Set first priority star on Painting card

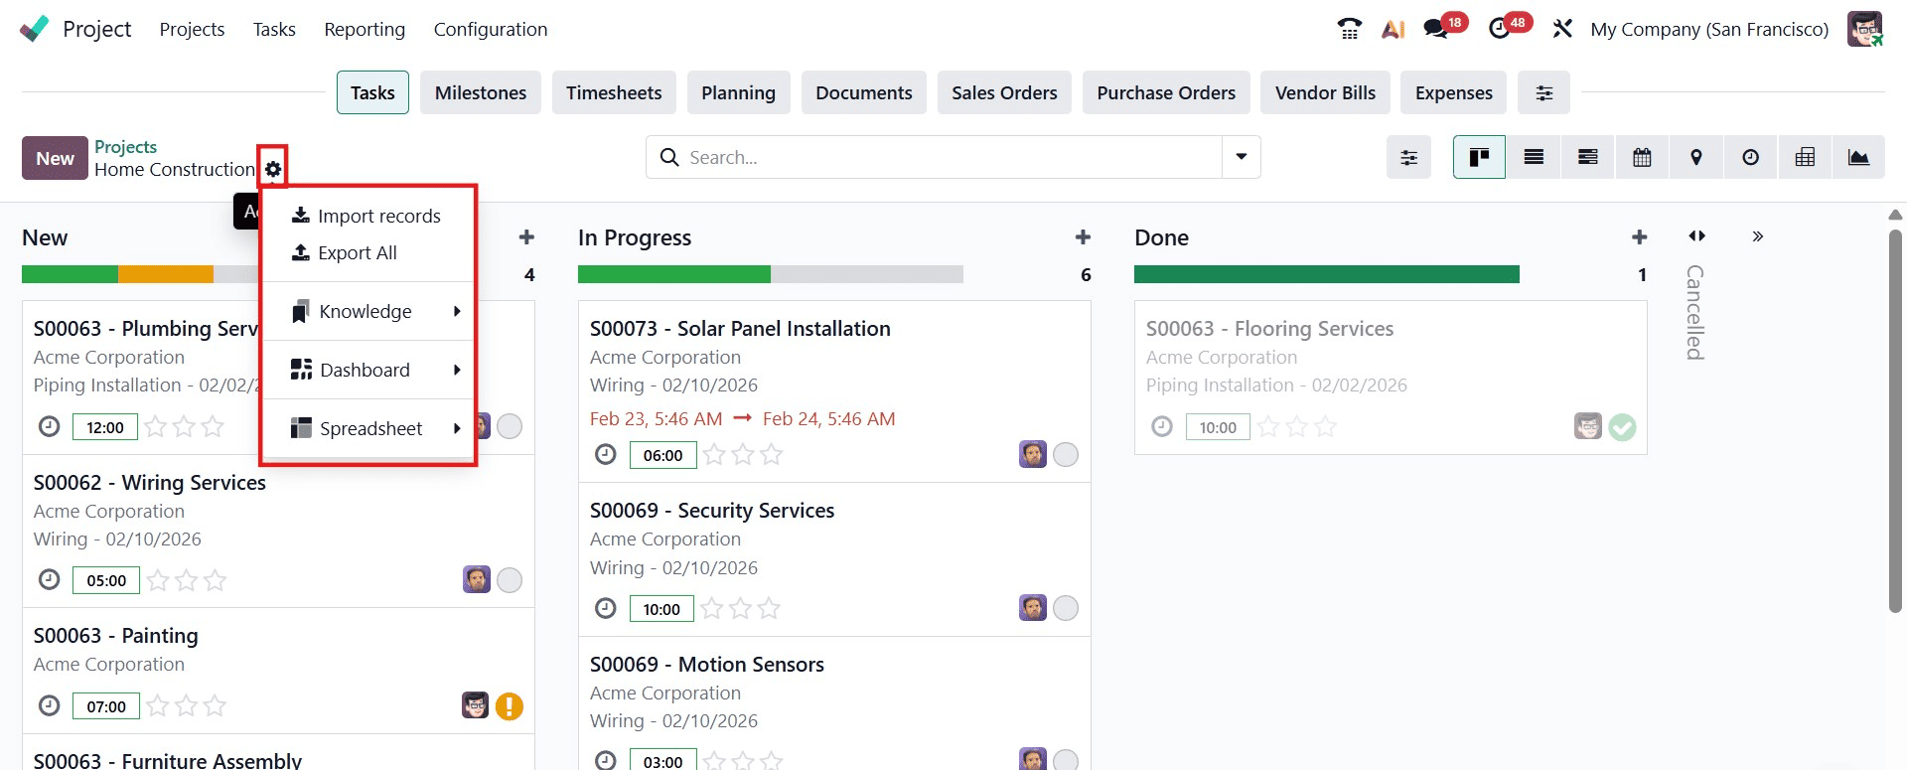click(158, 705)
